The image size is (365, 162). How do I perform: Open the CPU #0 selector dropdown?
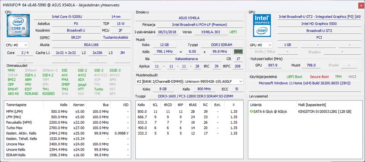[x=17, y=45]
